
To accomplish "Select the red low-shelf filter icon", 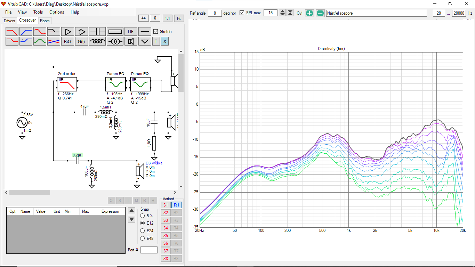I will coord(12,41).
